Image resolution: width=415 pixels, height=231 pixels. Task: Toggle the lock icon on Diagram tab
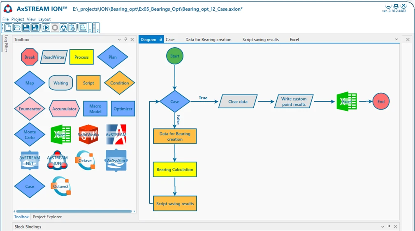pyautogui.click(x=161, y=39)
